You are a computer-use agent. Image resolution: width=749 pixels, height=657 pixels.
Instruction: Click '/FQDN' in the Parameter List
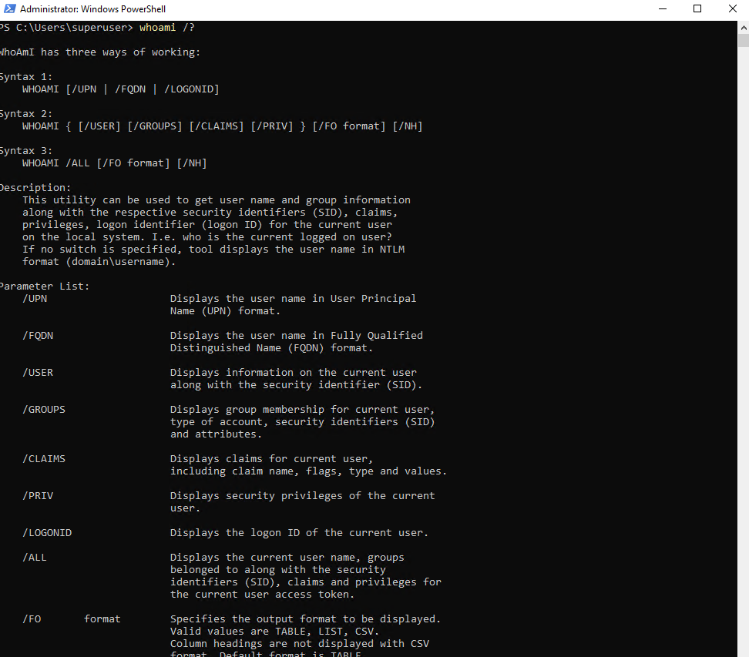pos(38,336)
